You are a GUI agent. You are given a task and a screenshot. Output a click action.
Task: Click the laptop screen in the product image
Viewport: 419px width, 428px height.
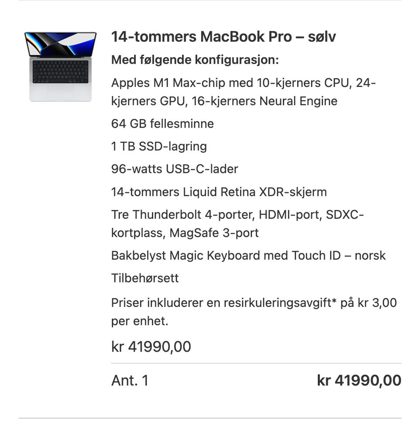click(x=61, y=44)
